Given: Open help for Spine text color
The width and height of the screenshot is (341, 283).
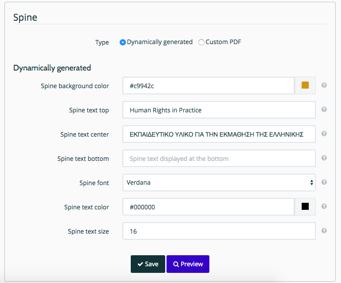Looking at the screenshot, I should point(324,206).
